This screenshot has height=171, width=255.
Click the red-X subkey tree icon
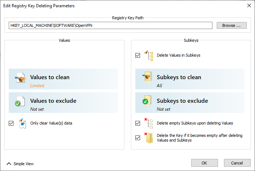click(x=149, y=123)
